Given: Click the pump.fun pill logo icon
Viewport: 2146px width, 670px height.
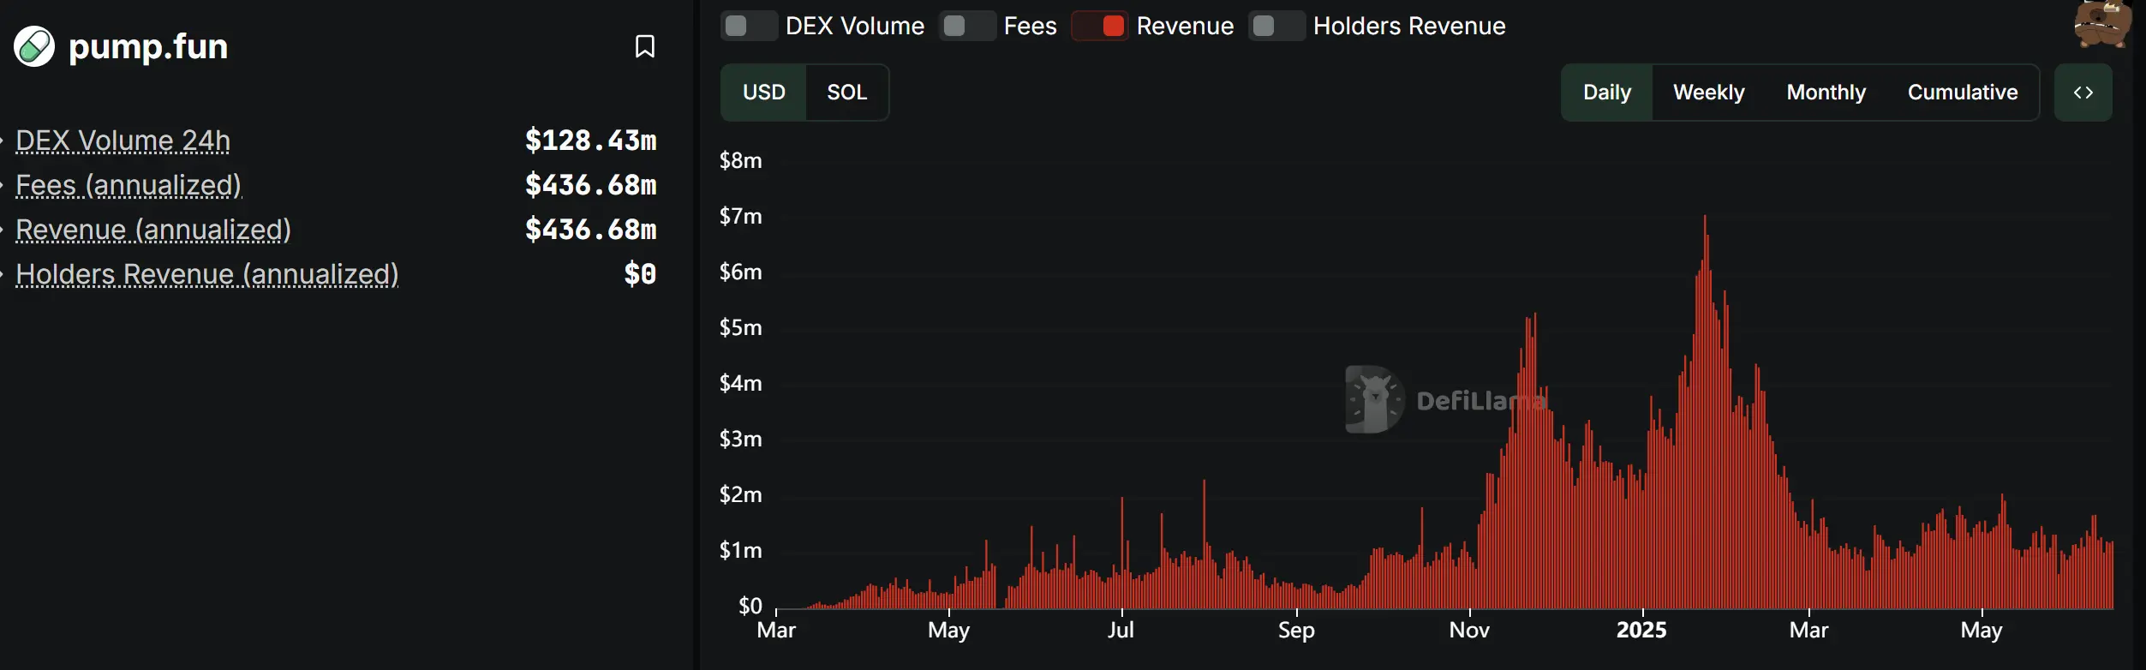Looking at the screenshot, I should tap(34, 46).
